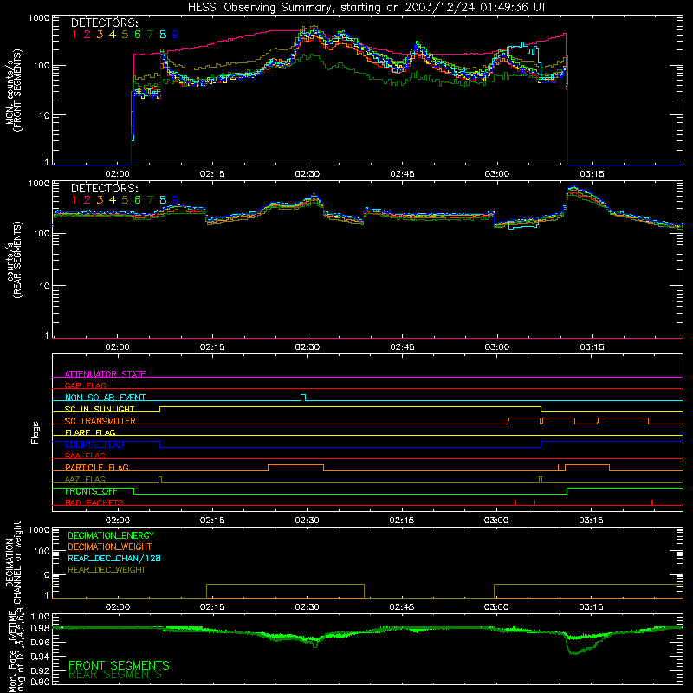Click the GAP_FLAG label

click(x=85, y=385)
